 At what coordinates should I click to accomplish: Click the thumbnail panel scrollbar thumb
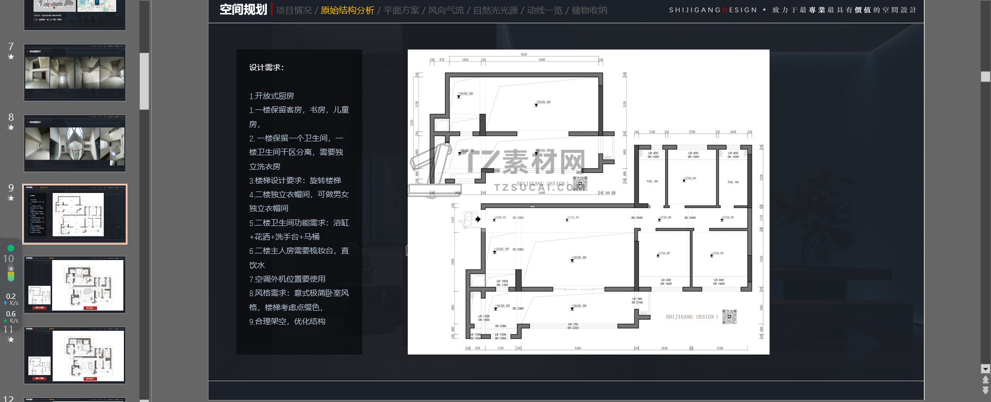[145, 81]
